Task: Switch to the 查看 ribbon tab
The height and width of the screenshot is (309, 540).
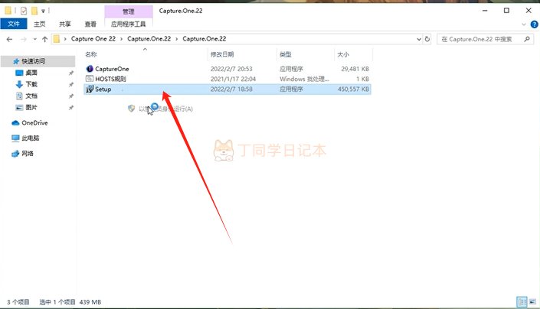Action: [x=90, y=24]
